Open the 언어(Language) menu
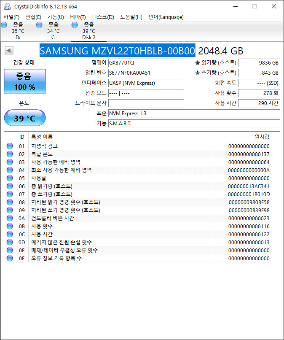The image size is (284, 340). [166, 17]
